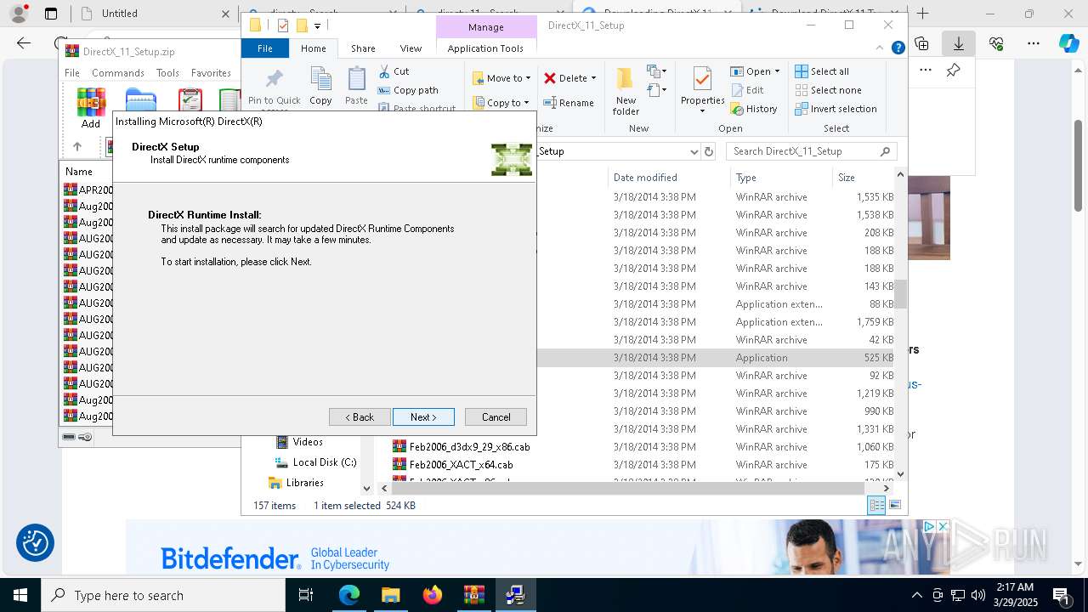Click Select none in ribbon

coord(828,90)
